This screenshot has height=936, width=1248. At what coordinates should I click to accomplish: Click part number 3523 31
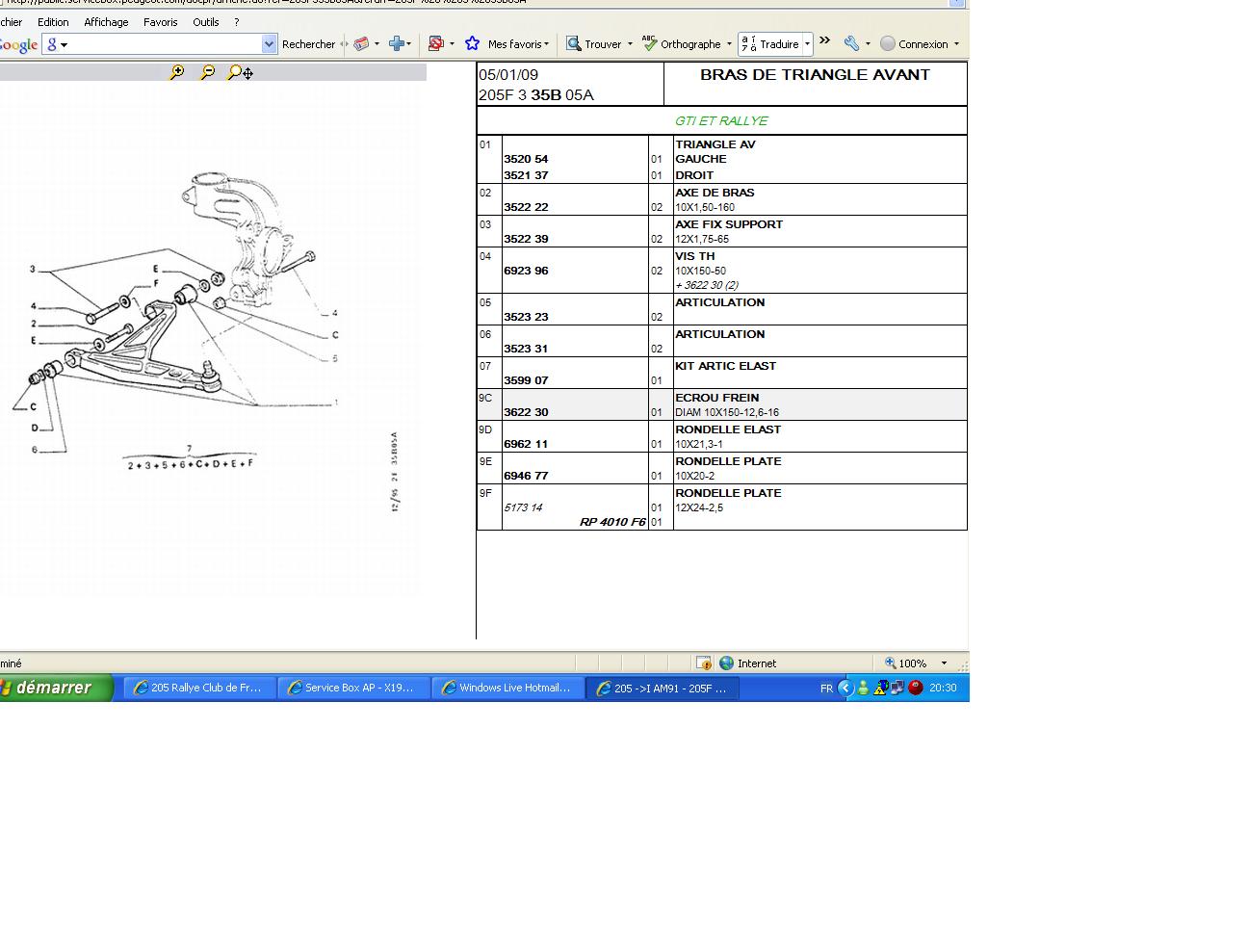pos(526,349)
